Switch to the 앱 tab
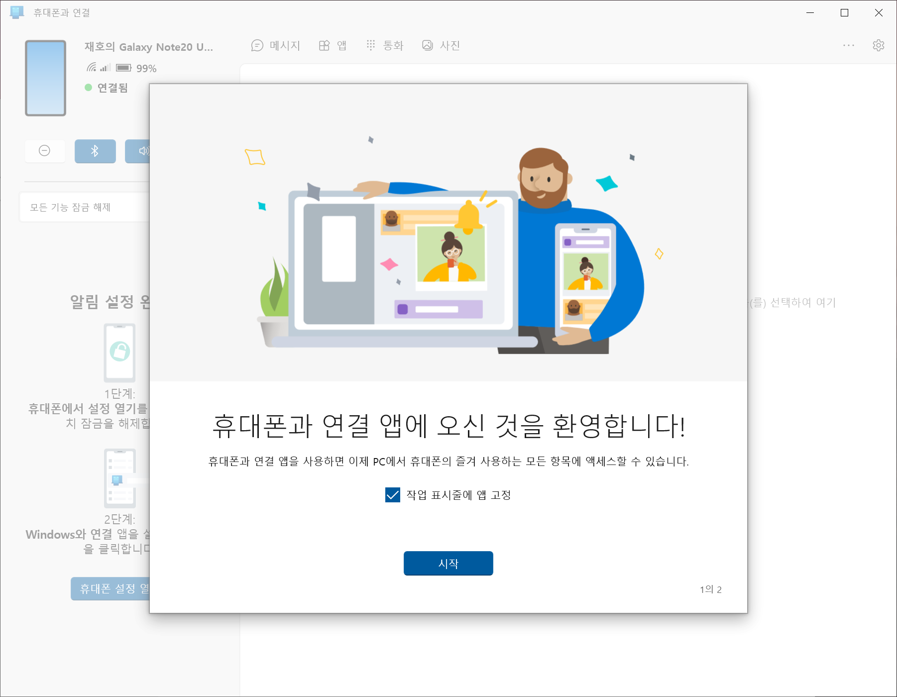897x697 pixels. [x=333, y=45]
